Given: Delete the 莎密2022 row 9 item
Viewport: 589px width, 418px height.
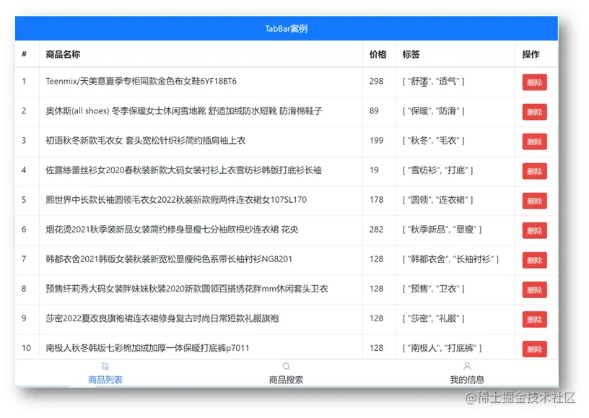Looking at the screenshot, I should [x=534, y=320].
